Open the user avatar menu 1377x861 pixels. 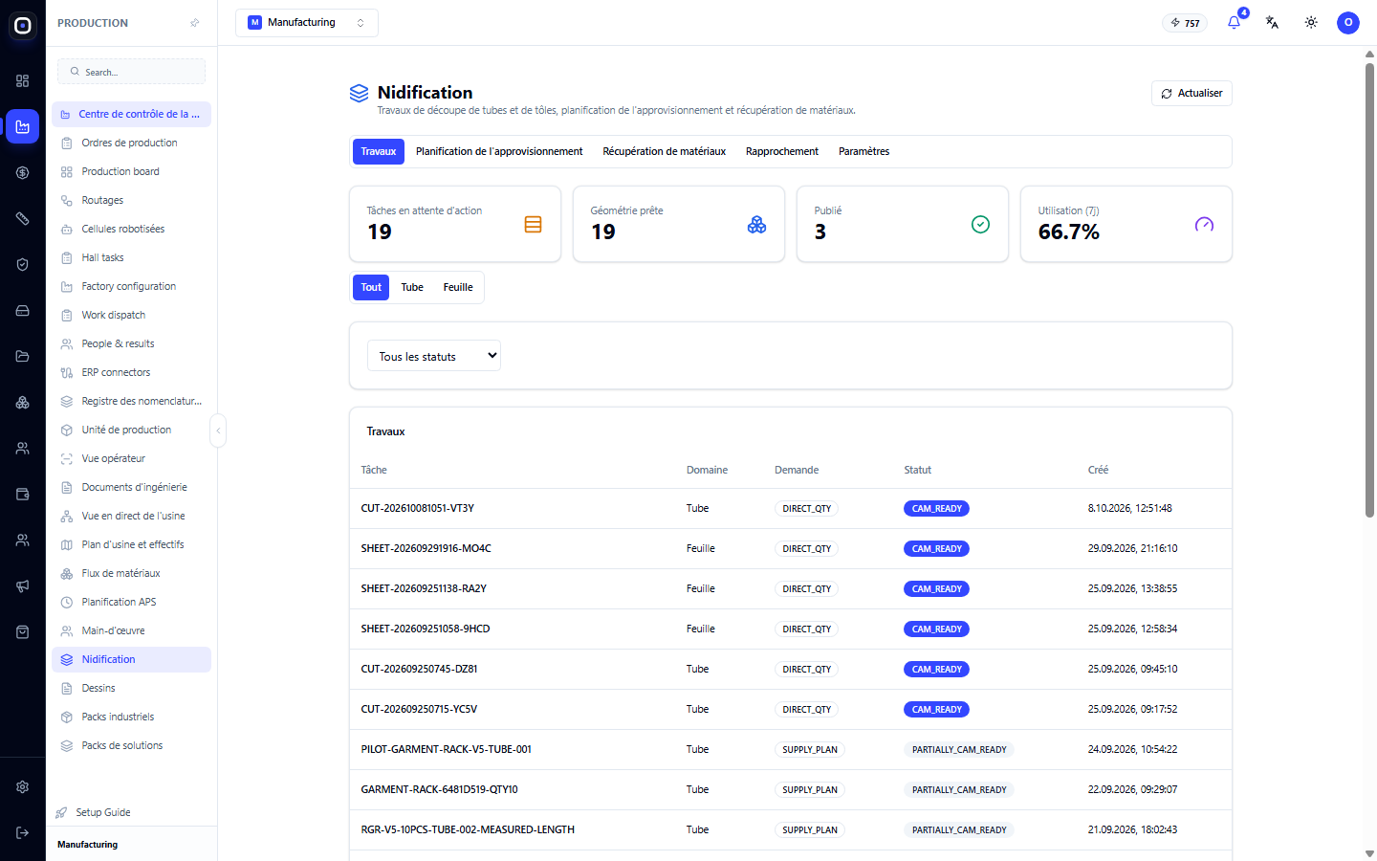[x=1348, y=22]
